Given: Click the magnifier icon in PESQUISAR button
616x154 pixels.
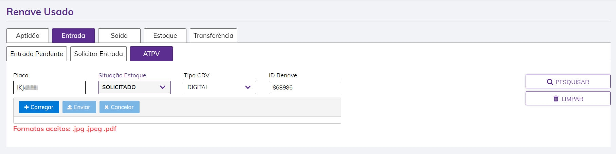Looking at the screenshot, I should coord(550,82).
